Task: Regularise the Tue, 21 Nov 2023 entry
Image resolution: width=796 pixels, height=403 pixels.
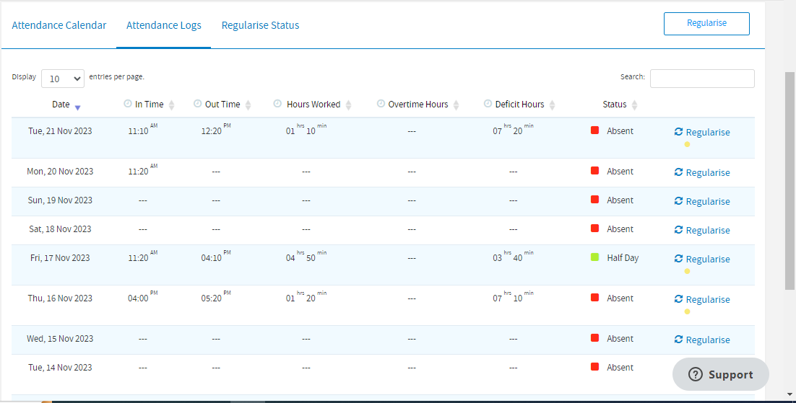Action: click(707, 132)
